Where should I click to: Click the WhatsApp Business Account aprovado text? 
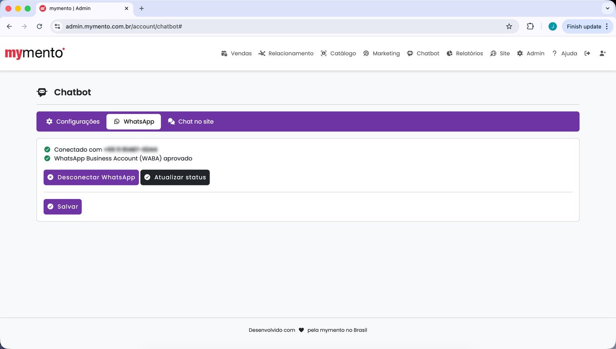tap(123, 159)
